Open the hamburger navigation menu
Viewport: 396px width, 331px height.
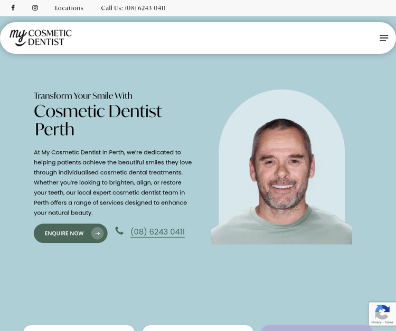click(x=384, y=38)
